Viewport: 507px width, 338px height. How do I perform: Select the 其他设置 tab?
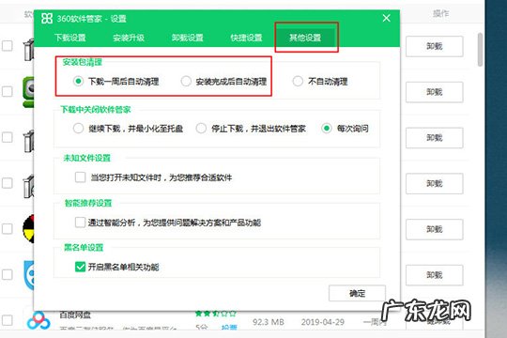tap(305, 38)
